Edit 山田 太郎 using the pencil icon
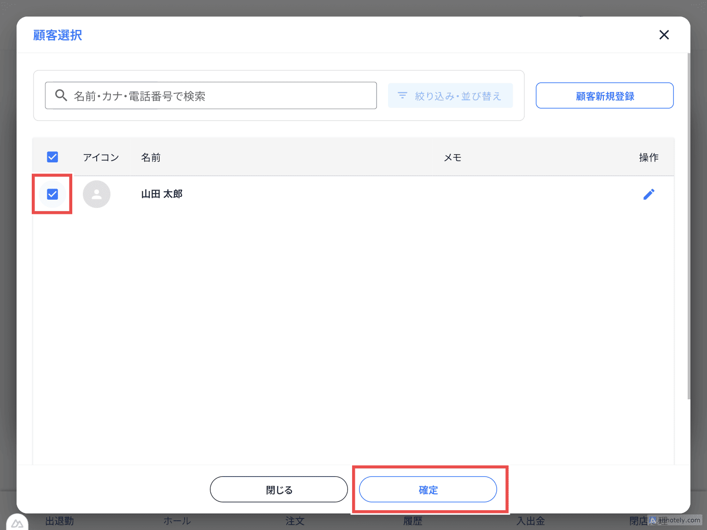The height and width of the screenshot is (530, 707). (x=649, y=194)
